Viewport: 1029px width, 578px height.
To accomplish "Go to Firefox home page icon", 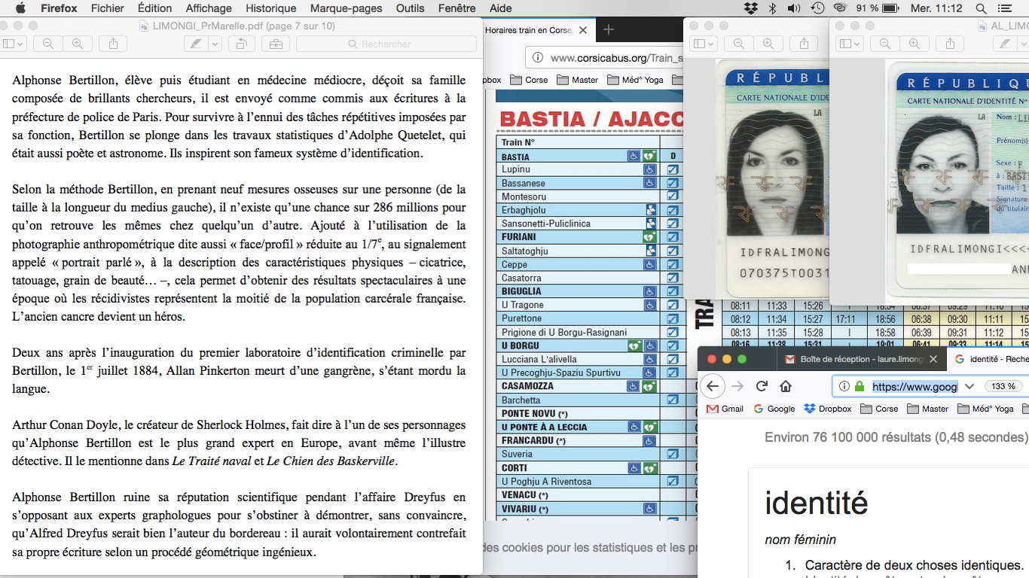I will (x=786, y=386).
